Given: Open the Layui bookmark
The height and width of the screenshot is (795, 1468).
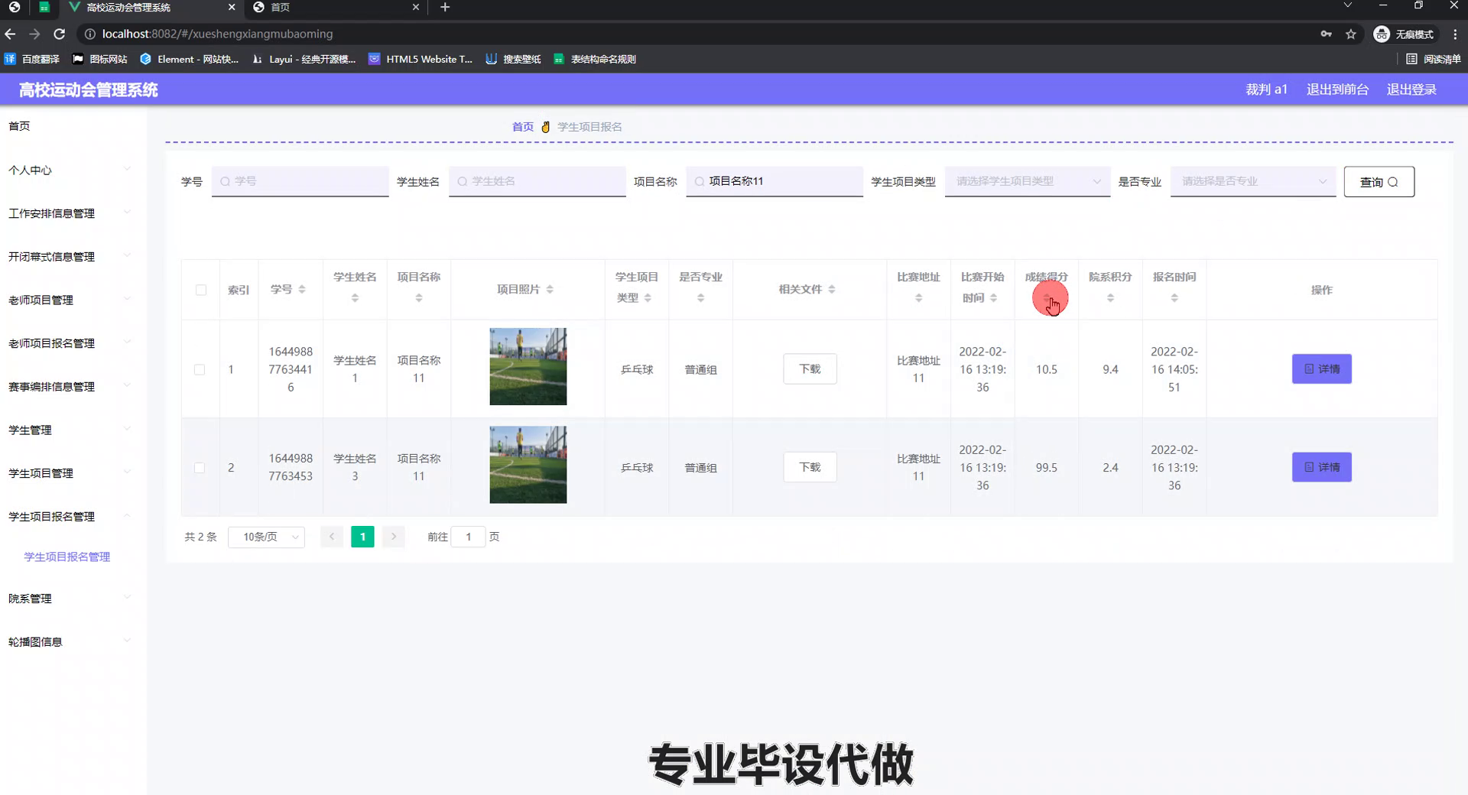Looking at the screenshot, I should 304,59.
